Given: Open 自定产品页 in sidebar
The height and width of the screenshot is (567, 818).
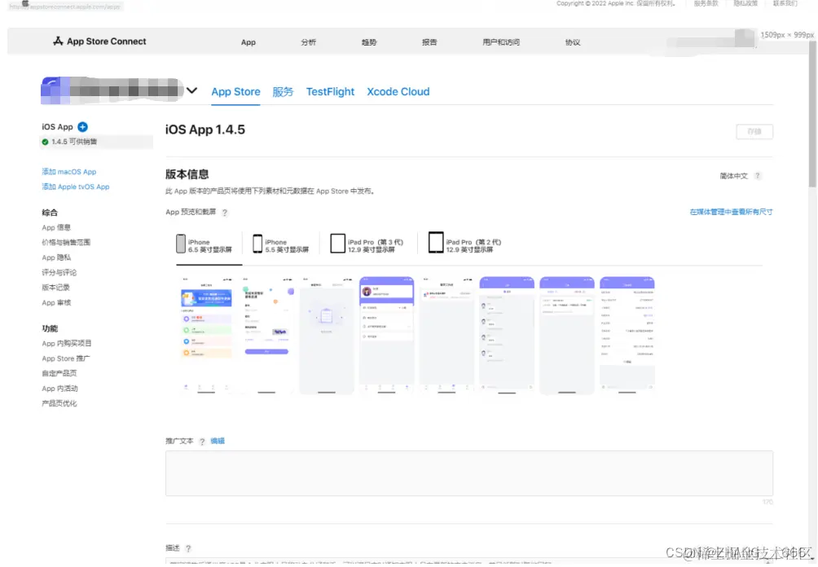Looking at the screenshot, I should [x=59, y=373].
